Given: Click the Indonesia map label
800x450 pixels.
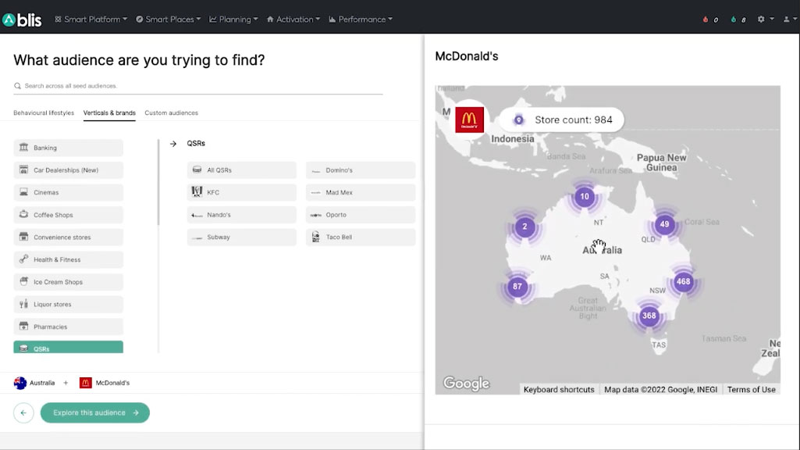Looking at the screenshot, I should click(513, 139).
